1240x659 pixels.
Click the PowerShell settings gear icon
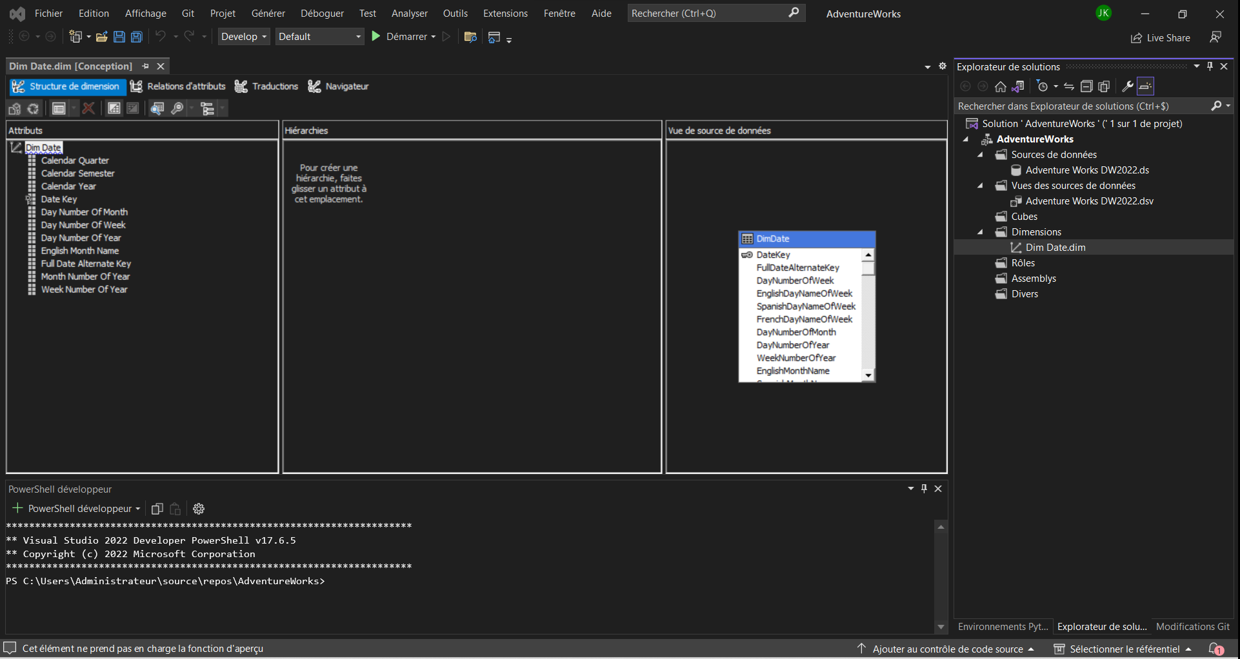[x=199, y=509]
